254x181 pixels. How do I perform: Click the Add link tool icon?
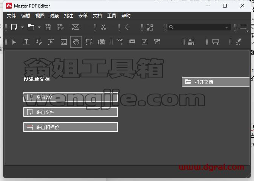pos(120,41)
